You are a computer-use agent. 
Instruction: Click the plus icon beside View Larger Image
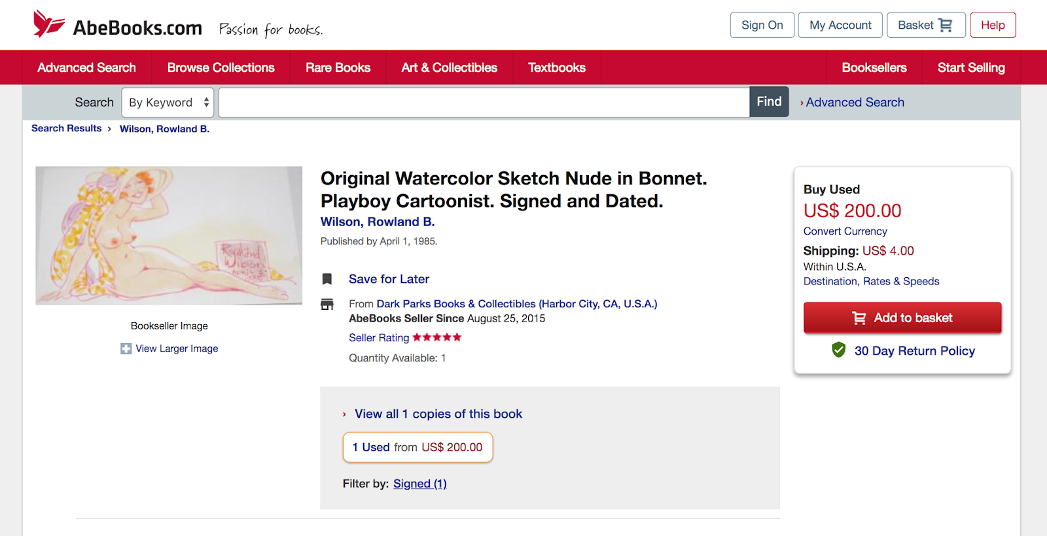click(x=126, y=349)
